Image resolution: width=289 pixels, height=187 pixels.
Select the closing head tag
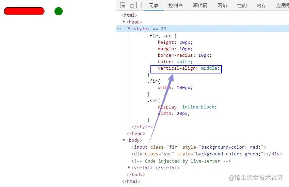136,133
